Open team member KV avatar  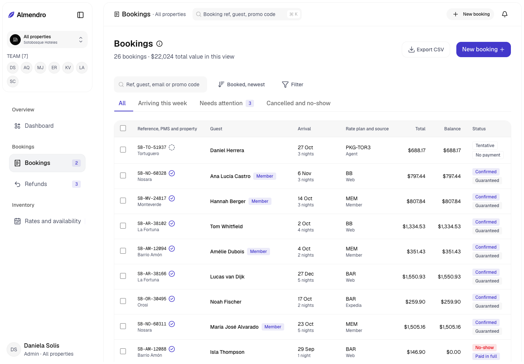68,68
